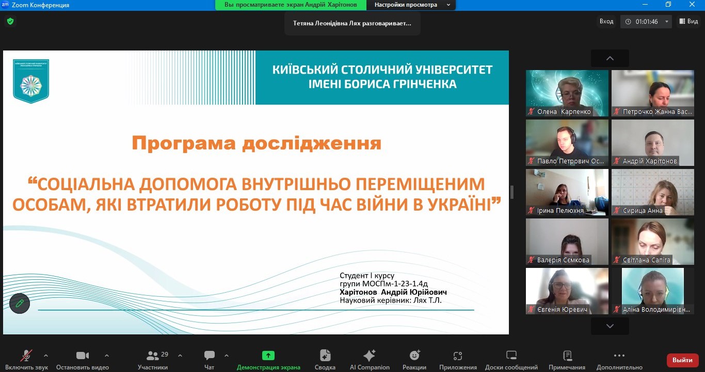Open the Участники participants panel
The image size is (705, 372).
click(x=153, y=360)
